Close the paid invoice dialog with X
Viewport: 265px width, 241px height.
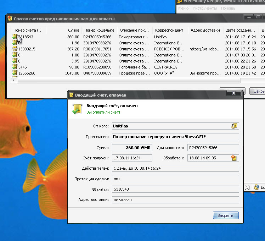click(x=233, y=93)
